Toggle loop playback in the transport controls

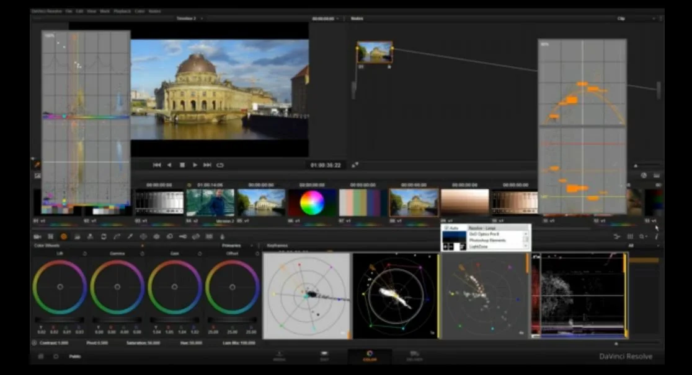click(x=221, y=165)
